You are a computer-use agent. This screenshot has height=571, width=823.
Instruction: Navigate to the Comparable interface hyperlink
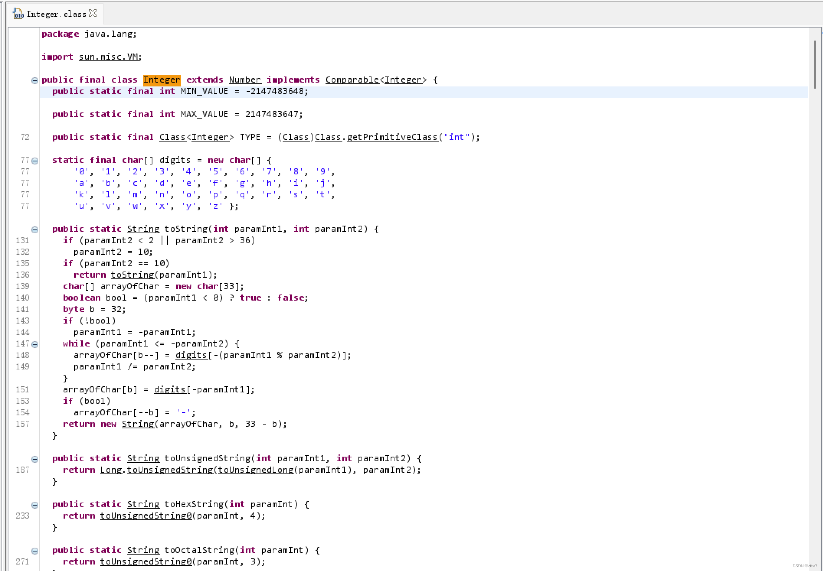coord(352,80)
